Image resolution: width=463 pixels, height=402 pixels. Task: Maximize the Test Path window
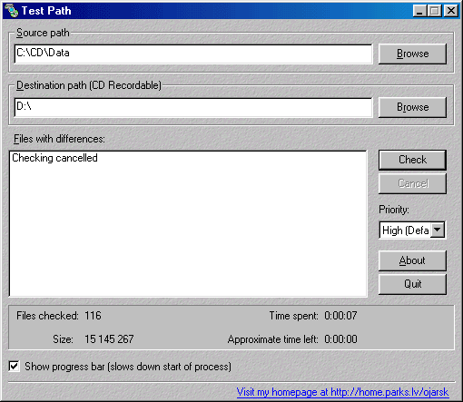coord(435,11)
